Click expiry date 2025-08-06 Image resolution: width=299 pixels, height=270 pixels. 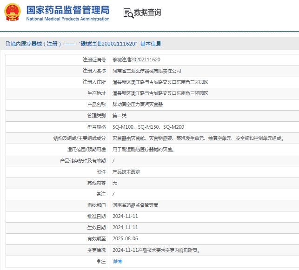pyautogui.click(x=125, y=238)
